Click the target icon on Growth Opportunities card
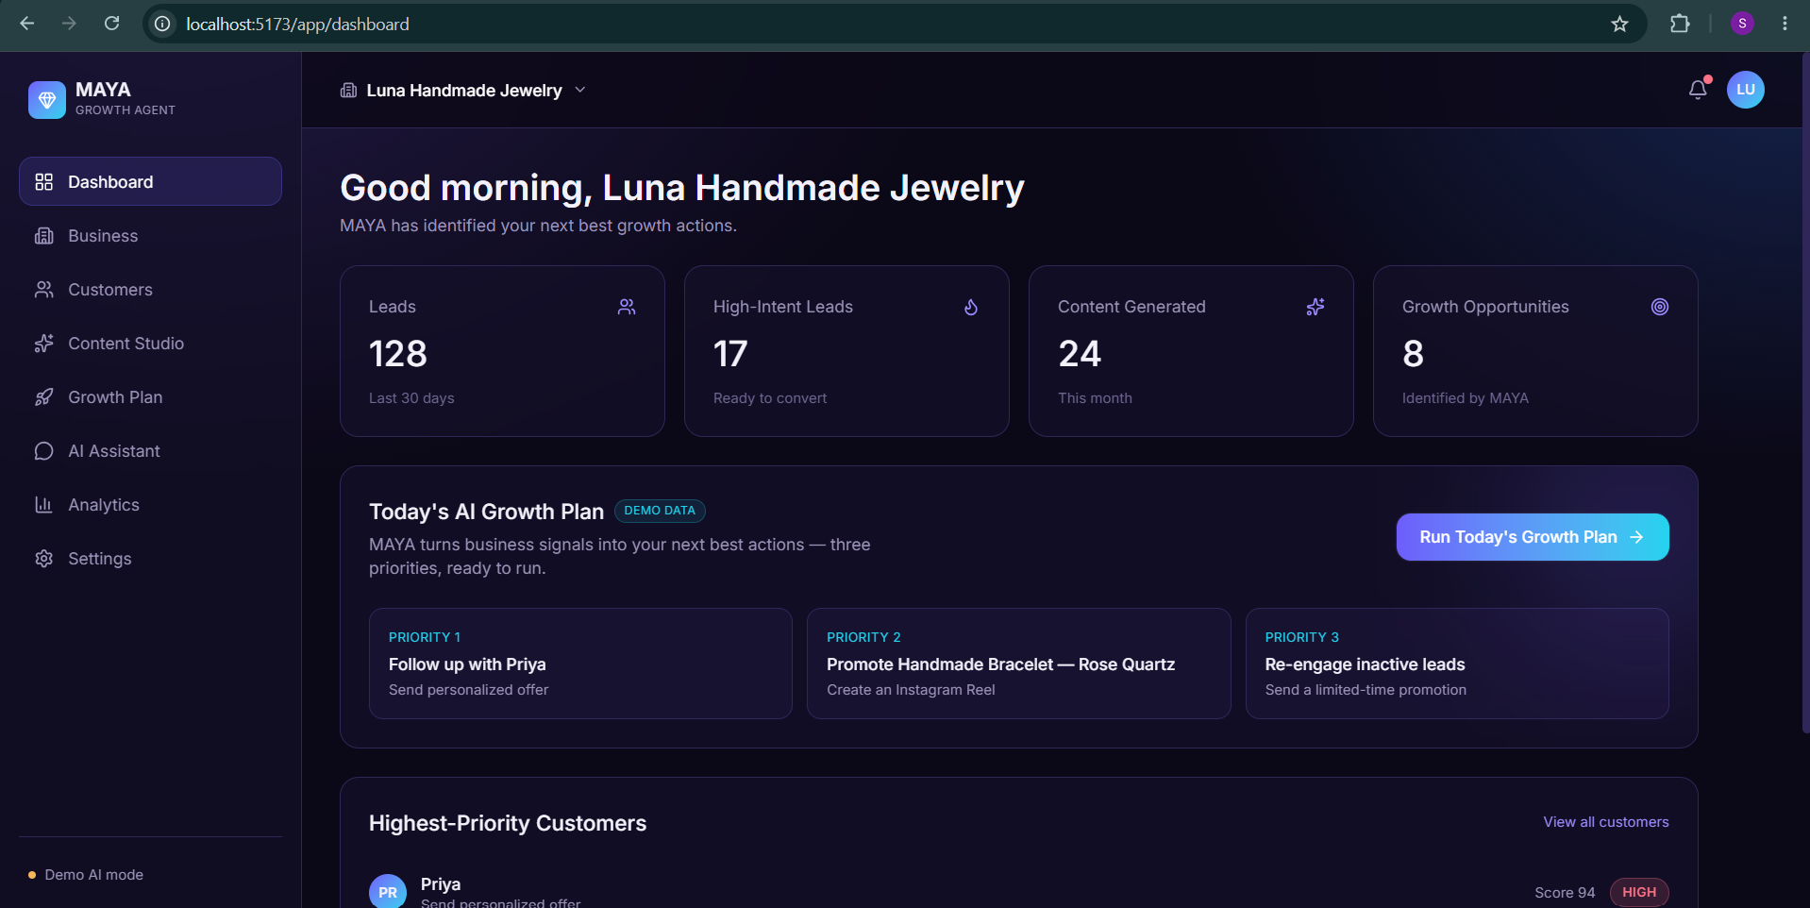This screenshot has height=908, width=1810. (1660, 307)
